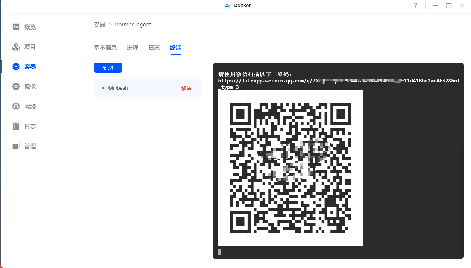Close the Docker window
This screenshot has height=268, width=471.
[462, 6]
